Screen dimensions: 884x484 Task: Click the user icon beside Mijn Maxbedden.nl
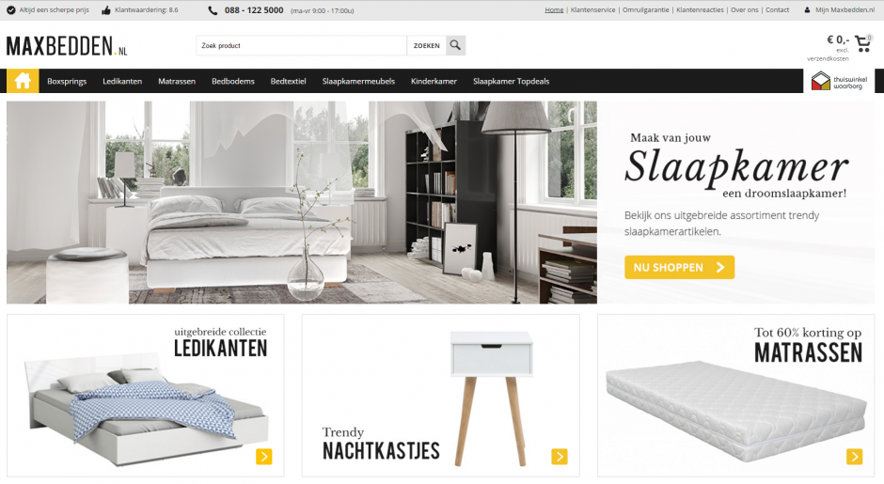coord(807,10)
